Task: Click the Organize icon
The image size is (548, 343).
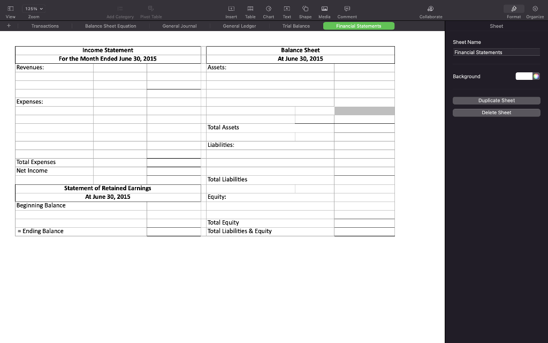Action: click(535, 10)
